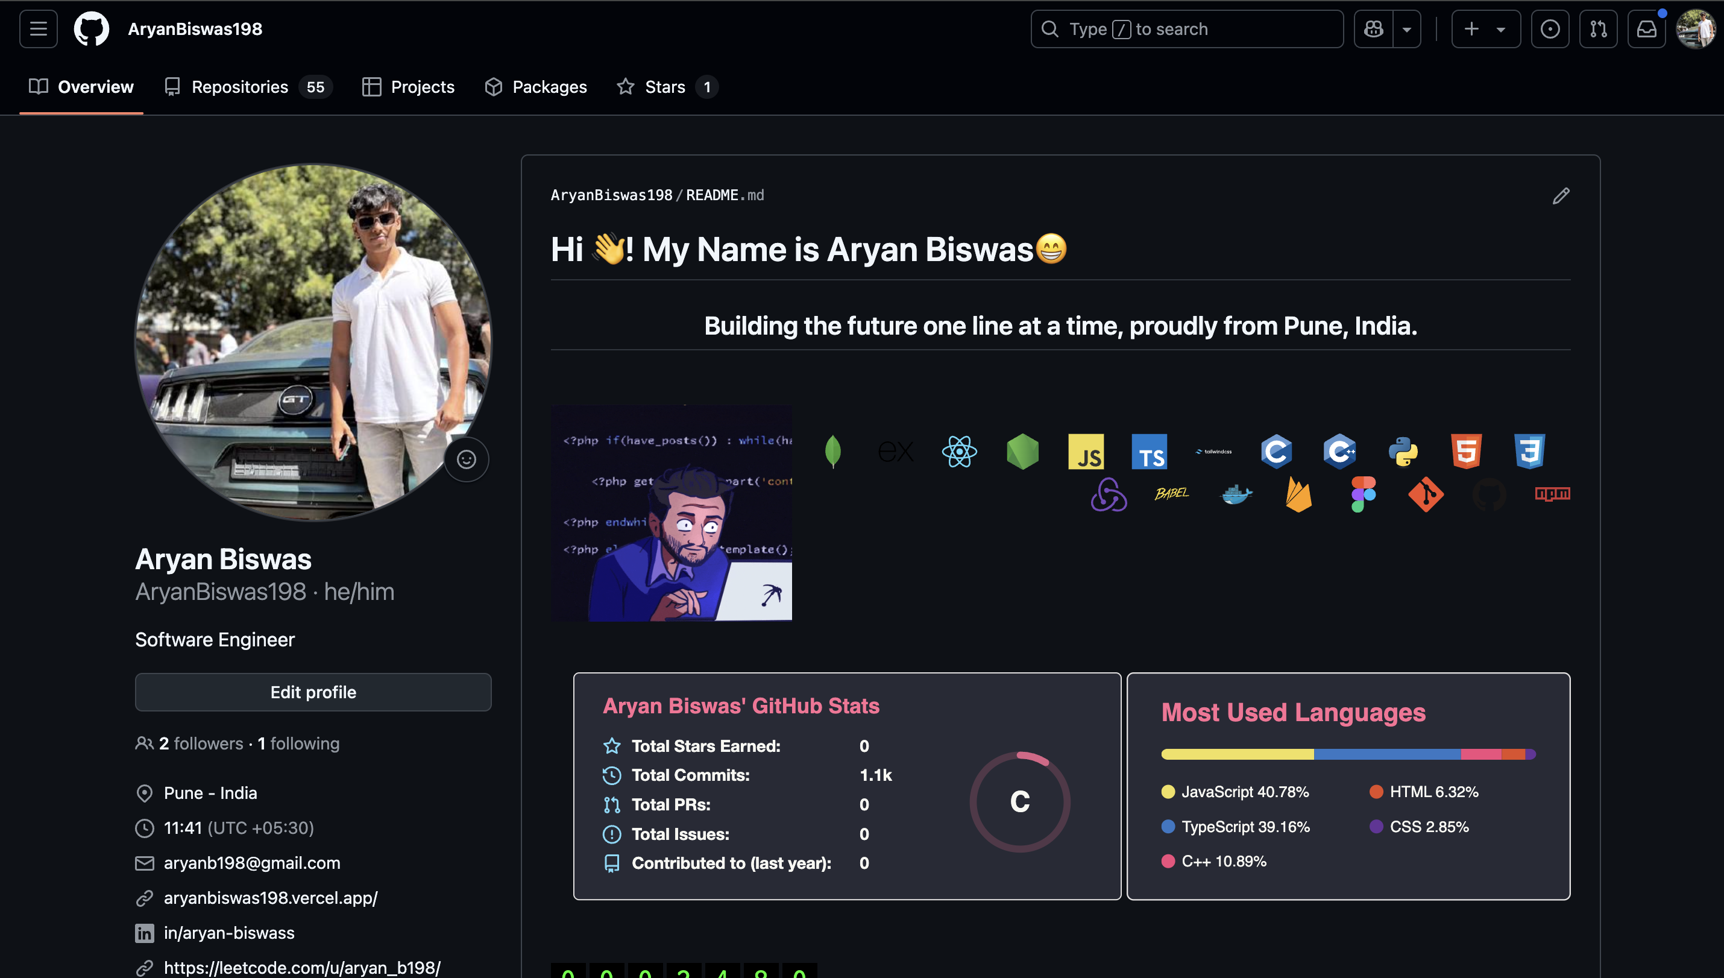Viewport: 1724px width, 978px height.
Task: Click the circular C rank progress ring
Action: tap(1020, 801)
